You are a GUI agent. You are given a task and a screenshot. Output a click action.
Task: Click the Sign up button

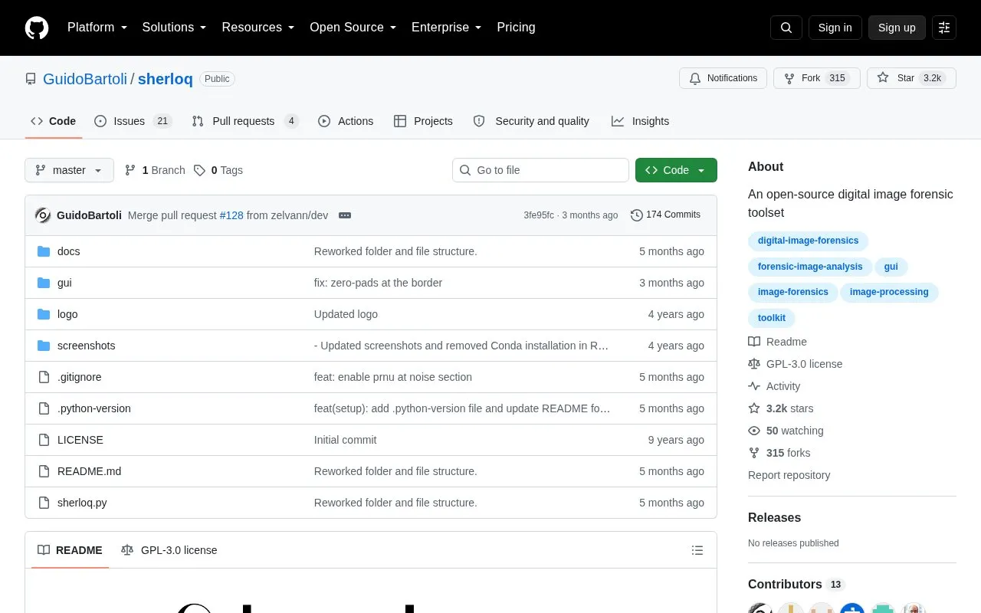click(x=897, y=28)
